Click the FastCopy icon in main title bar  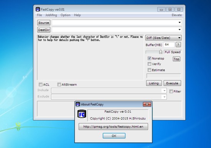click(38, 10)
